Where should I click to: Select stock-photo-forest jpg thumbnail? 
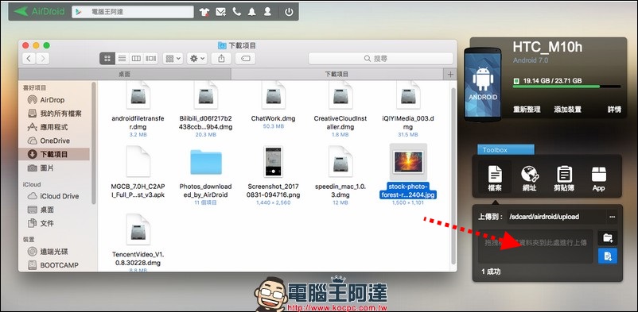coord(408,162)
